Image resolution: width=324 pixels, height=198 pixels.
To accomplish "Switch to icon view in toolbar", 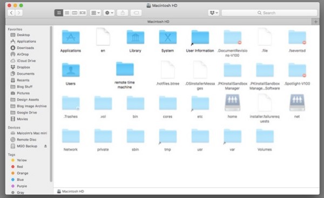I will click(59, 13).
